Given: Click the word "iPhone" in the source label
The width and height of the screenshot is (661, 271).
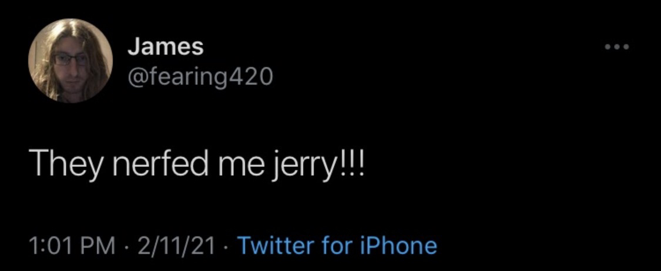Looking at the screenshot, I should [x=400, y=245].
